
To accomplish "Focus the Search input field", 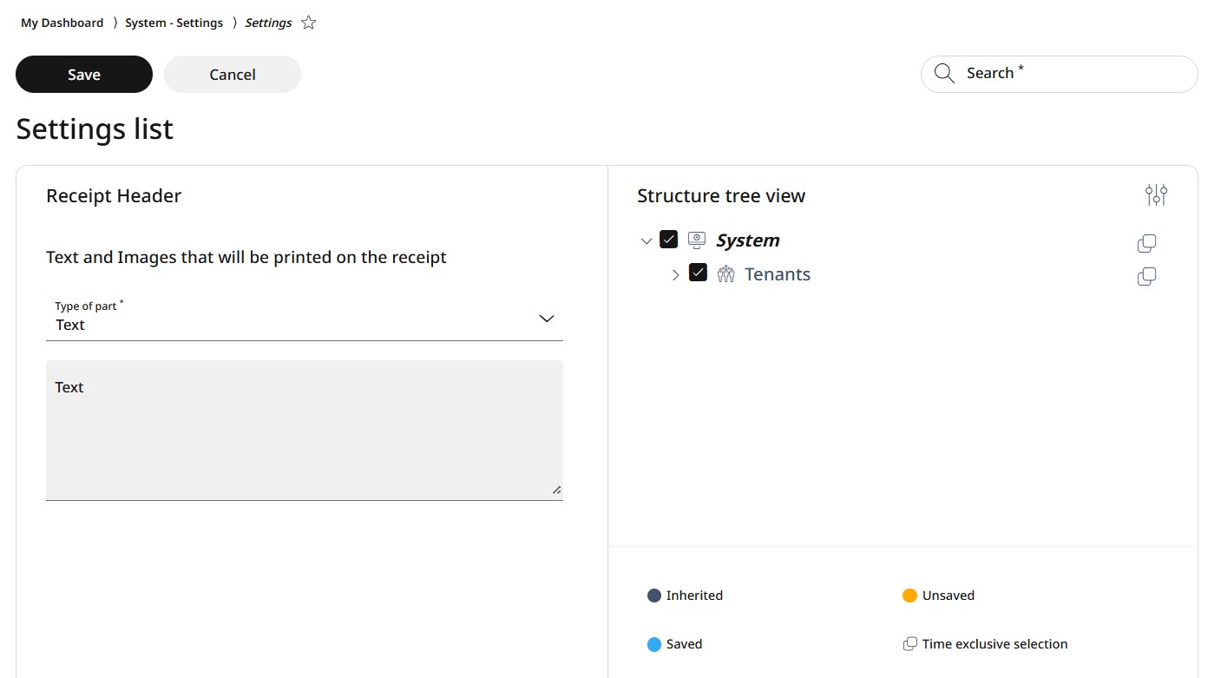I will pos(1060,74).
